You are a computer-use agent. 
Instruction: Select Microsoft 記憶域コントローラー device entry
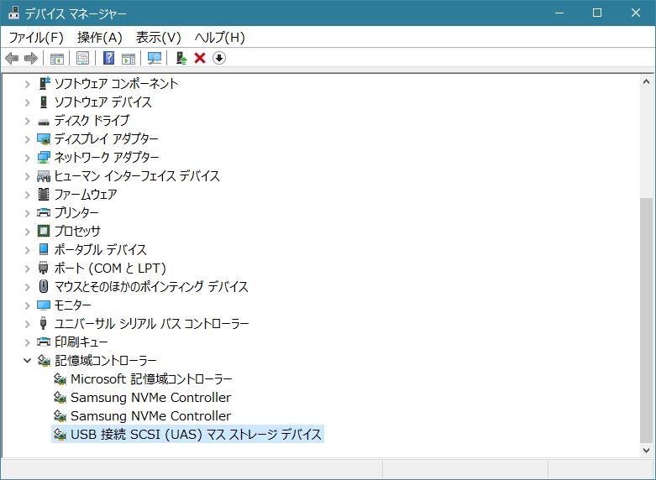[151, 378]
